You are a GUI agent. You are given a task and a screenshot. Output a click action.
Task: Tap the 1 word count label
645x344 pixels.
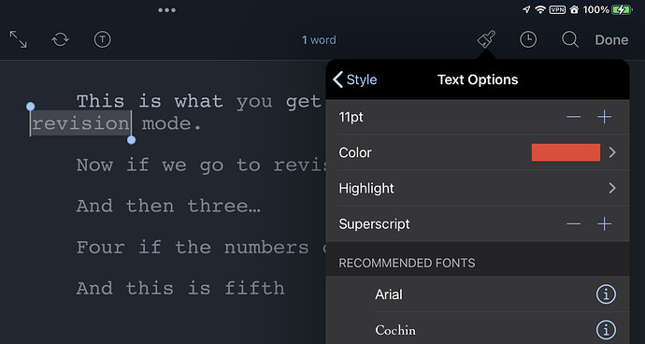tap(319, 40)
